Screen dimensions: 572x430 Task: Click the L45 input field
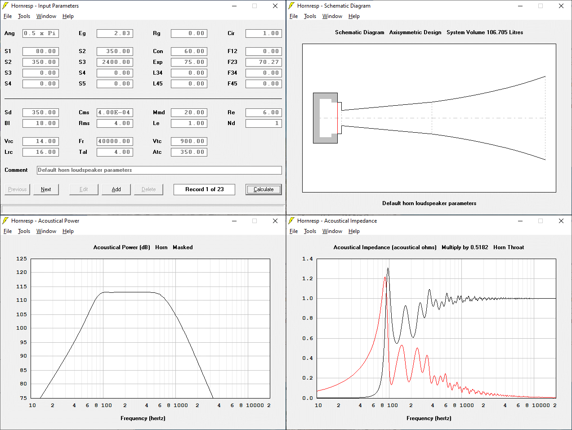(189, 84)
